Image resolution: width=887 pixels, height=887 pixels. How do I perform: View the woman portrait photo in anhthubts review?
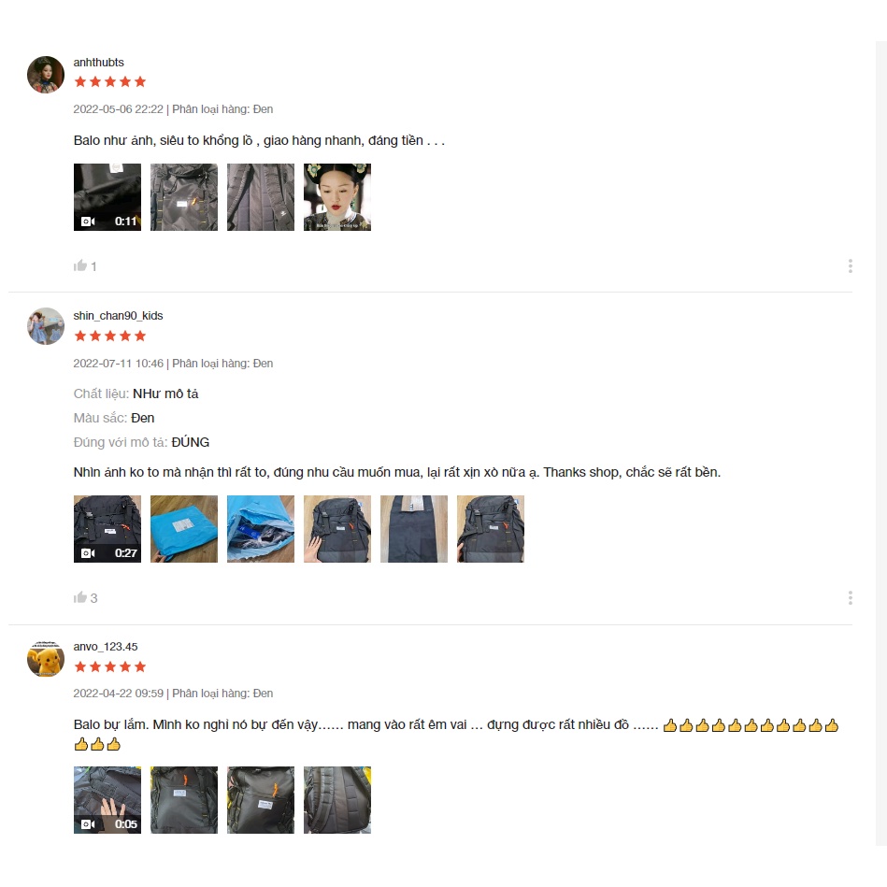point(337,197)
